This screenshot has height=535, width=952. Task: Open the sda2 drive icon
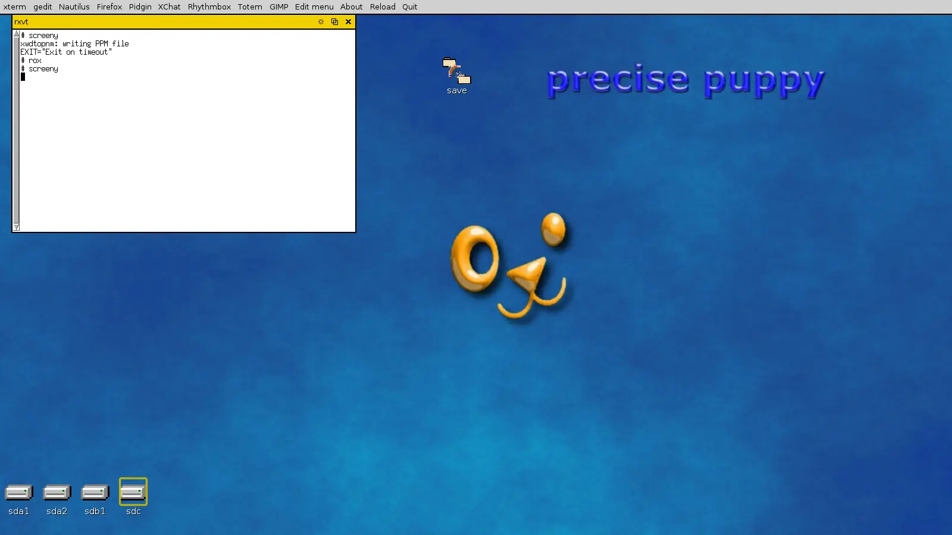[x=57, y=493]
